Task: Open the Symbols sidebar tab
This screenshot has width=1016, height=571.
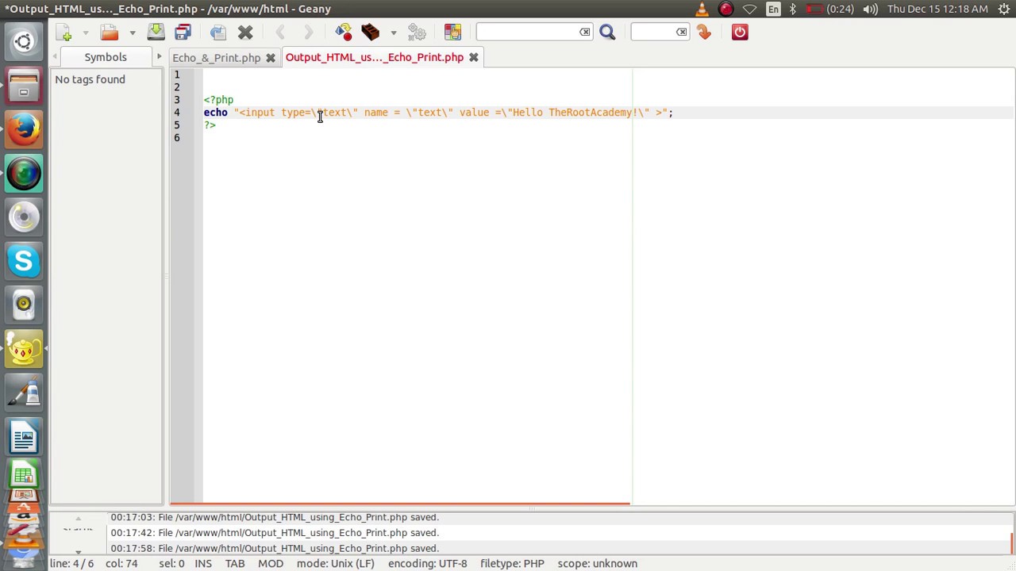Action: click(x=106, y=57)
